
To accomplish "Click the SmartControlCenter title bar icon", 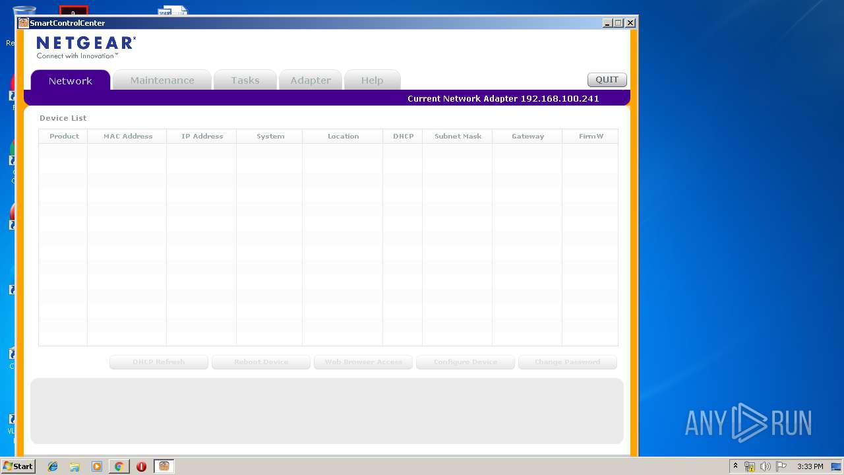I will click(23, 23).
